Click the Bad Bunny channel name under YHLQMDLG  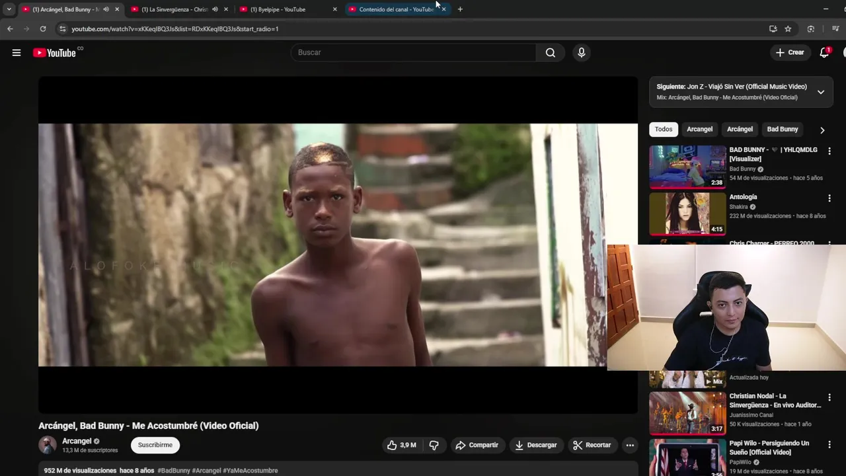point(742,169)
